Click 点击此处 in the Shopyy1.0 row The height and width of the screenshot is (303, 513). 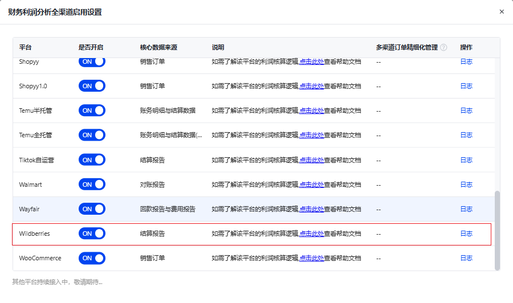click(311, 86)
